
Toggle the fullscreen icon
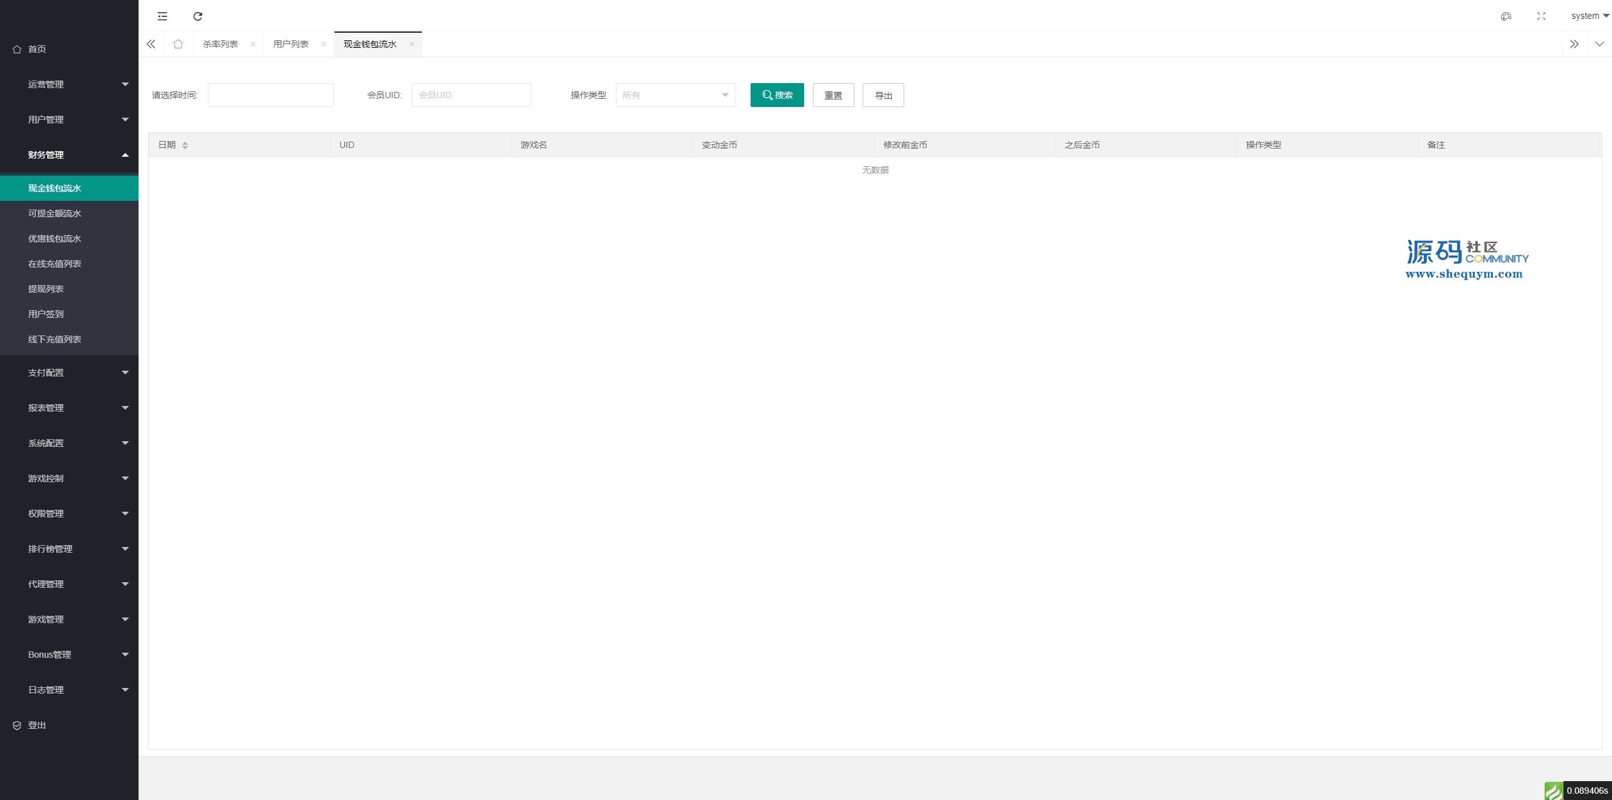click(1541, 16)
